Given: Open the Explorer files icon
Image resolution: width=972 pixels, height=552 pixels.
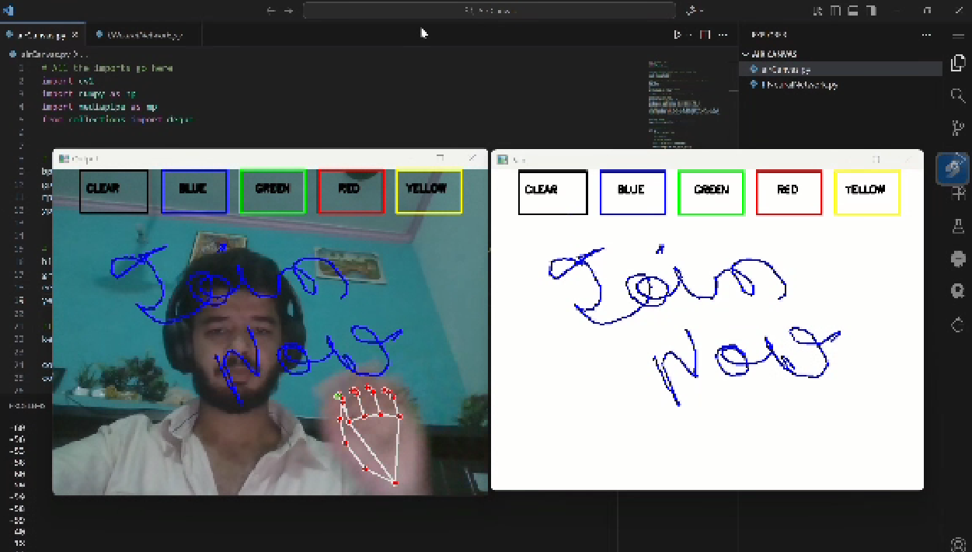Looking at the screenshot, I should click(957, 63).
